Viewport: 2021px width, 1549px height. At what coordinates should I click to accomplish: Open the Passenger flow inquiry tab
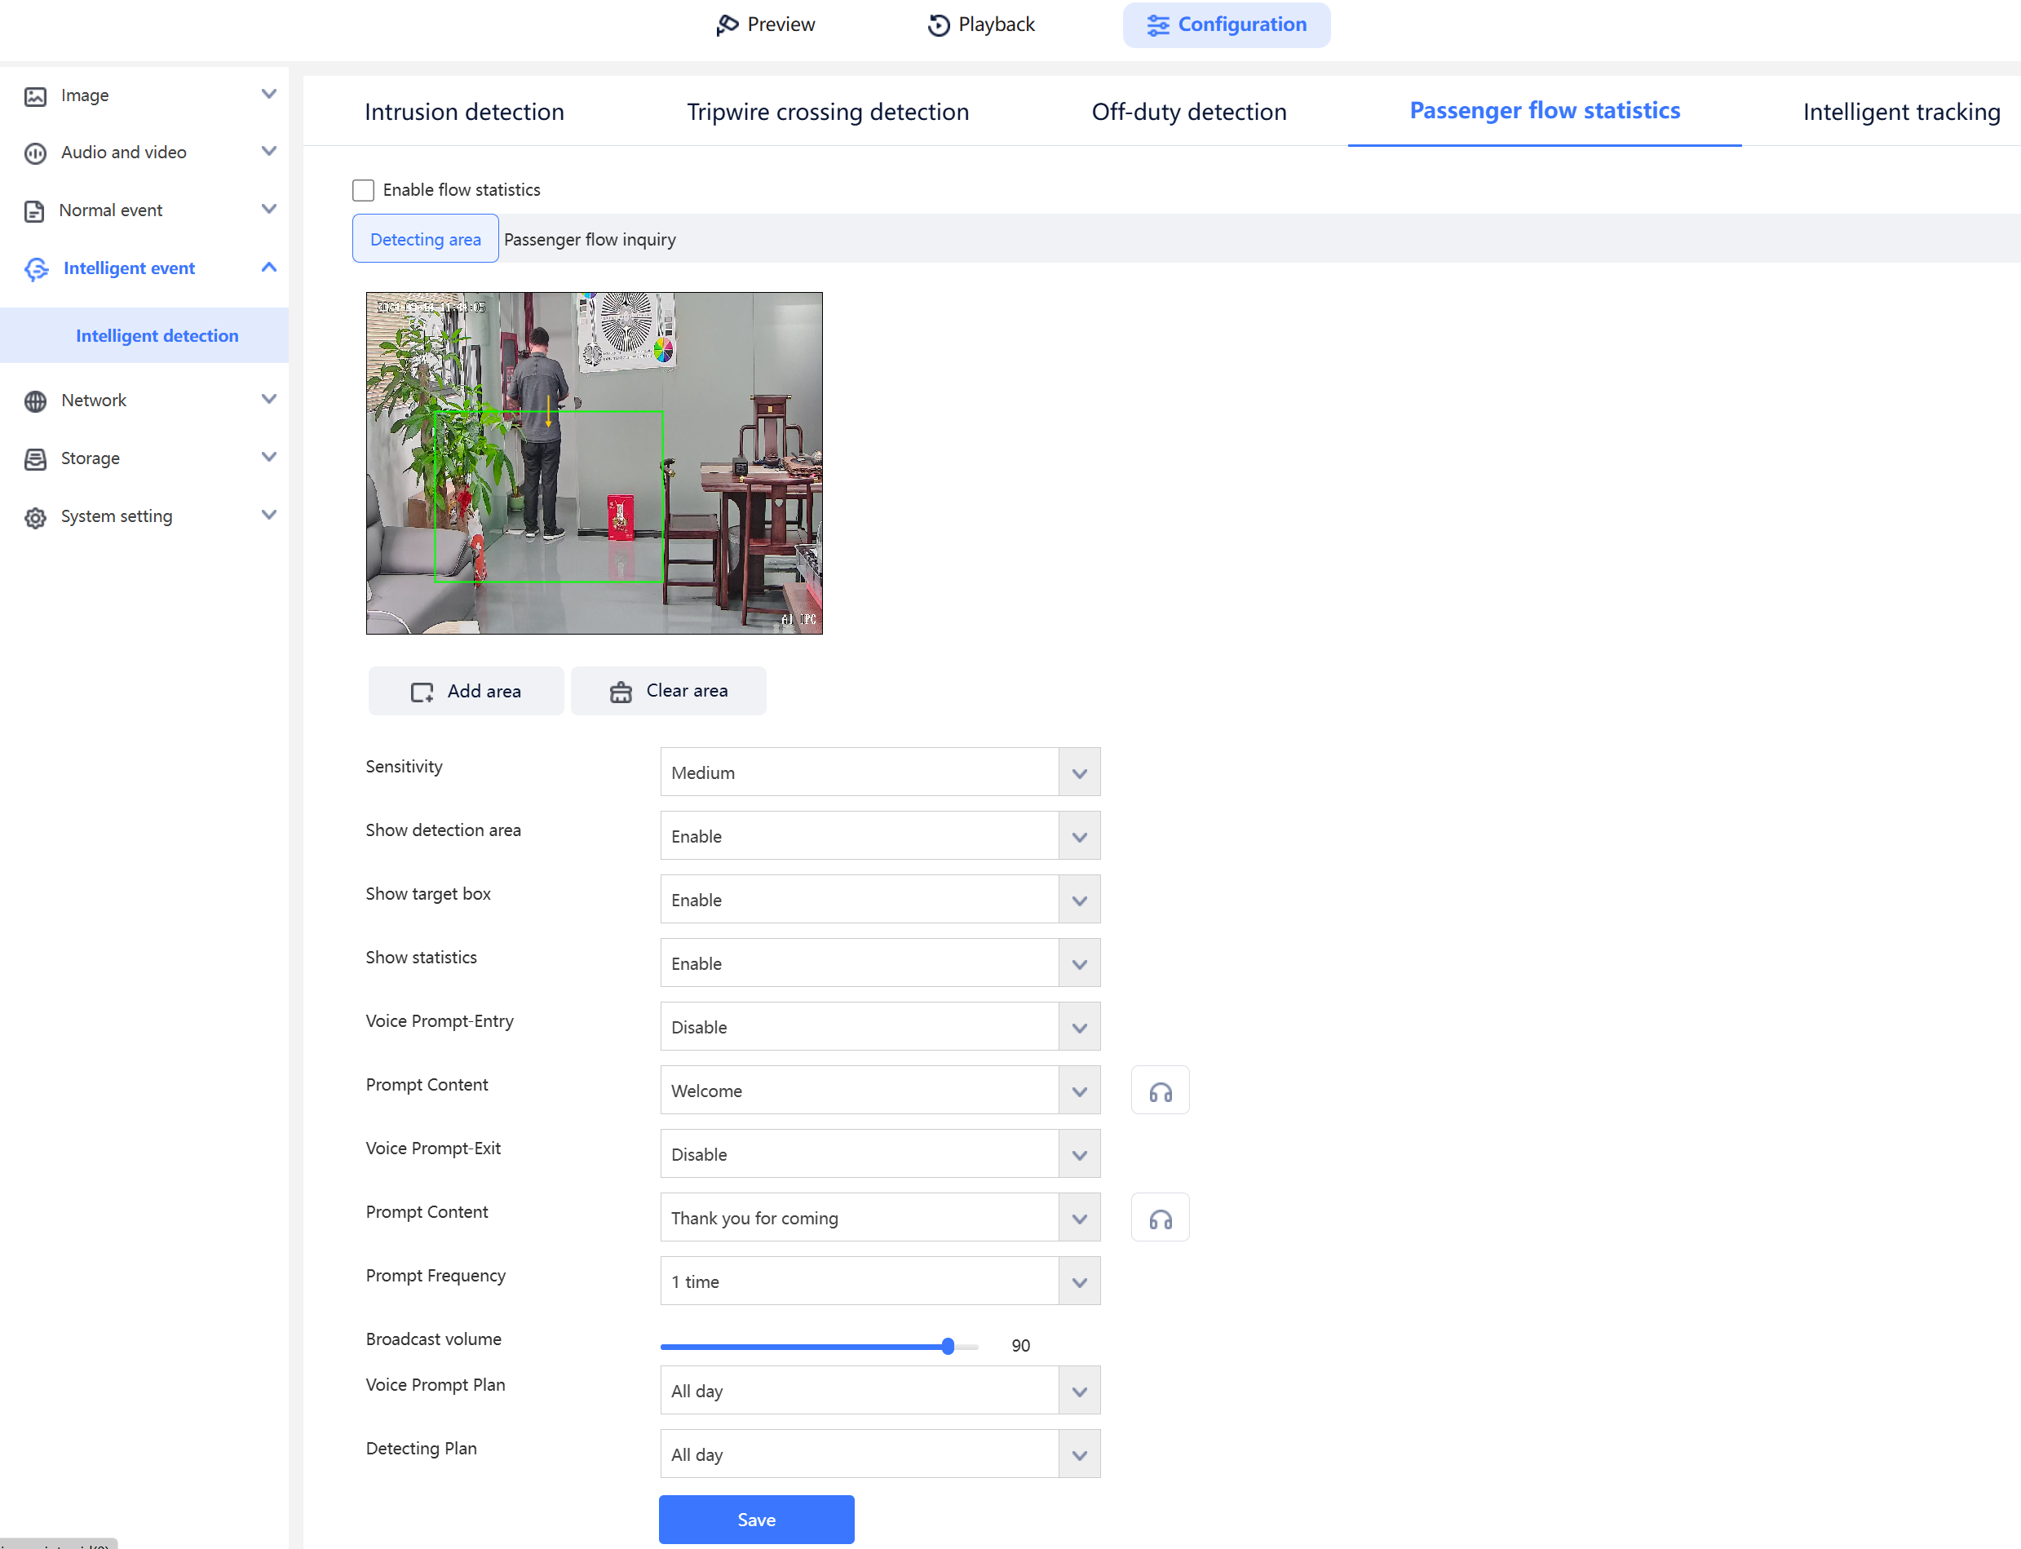(x=589, y=240)
